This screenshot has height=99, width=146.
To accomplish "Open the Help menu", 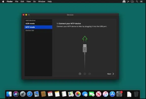I will coord(50,2).
